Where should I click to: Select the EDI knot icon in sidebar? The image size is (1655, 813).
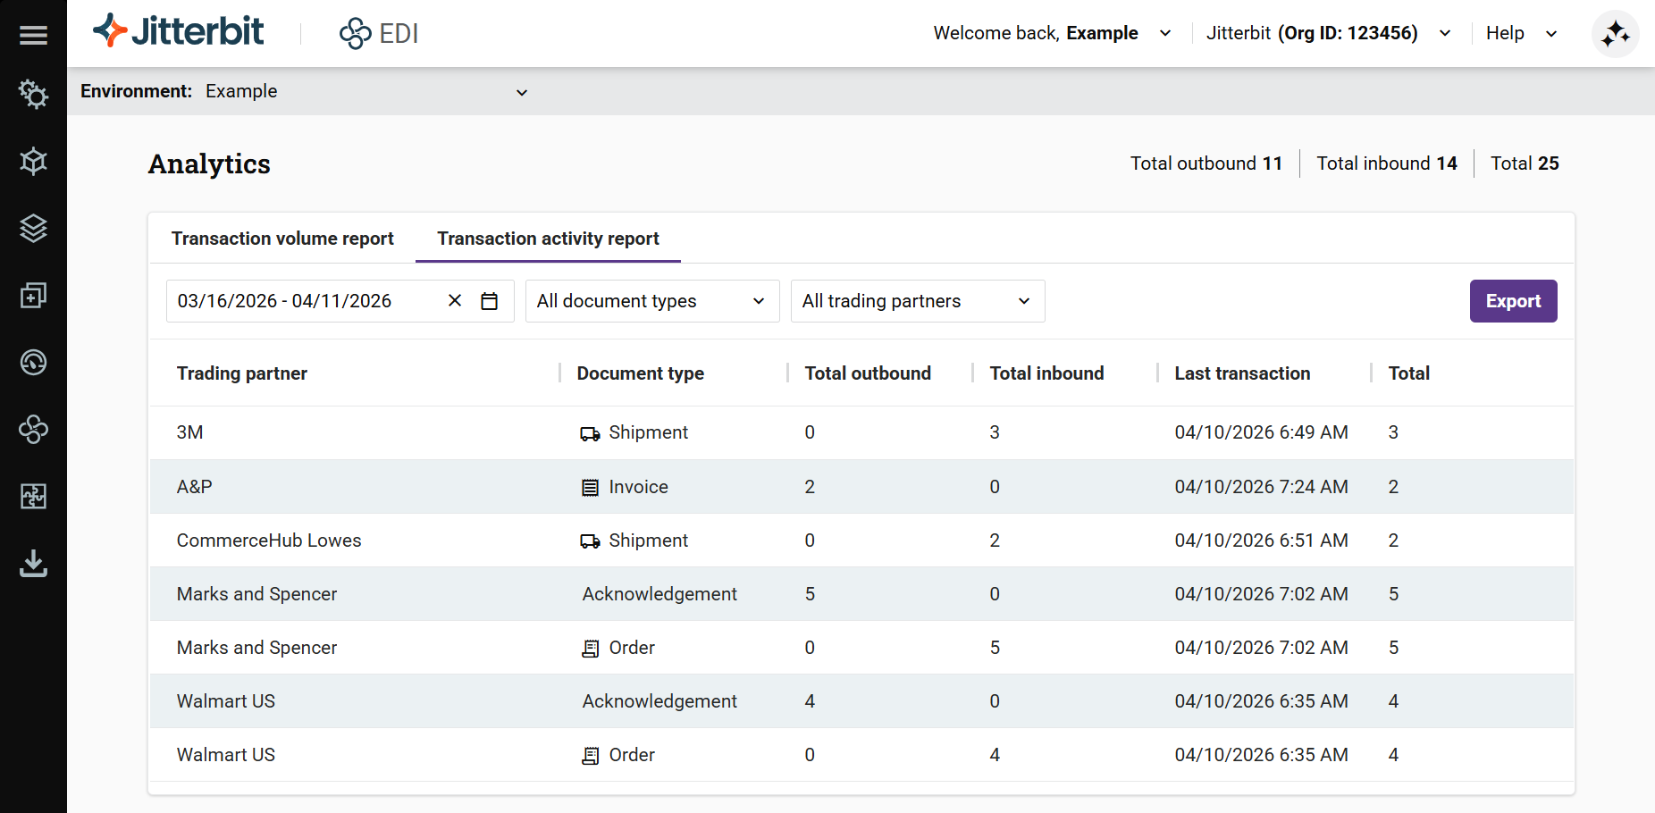(x=33, y=430)
